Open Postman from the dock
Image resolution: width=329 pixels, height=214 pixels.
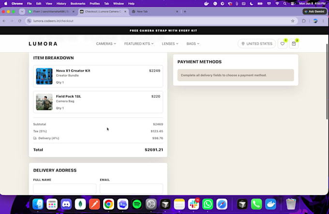94,204
